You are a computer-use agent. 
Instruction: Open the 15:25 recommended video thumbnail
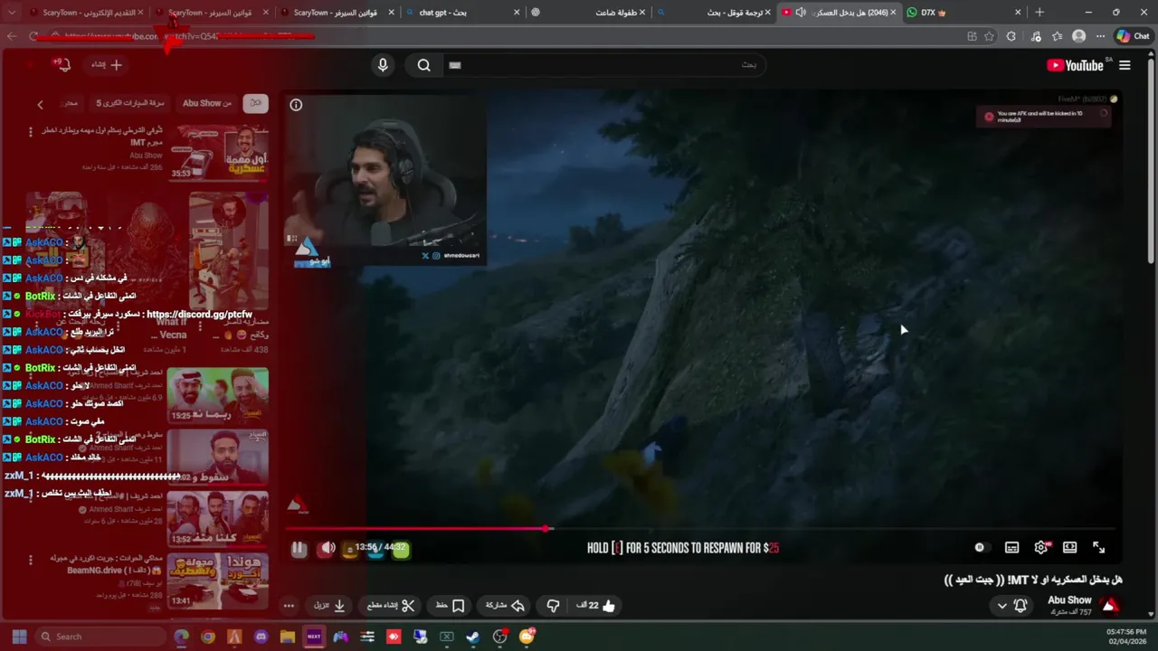[218, 395]
